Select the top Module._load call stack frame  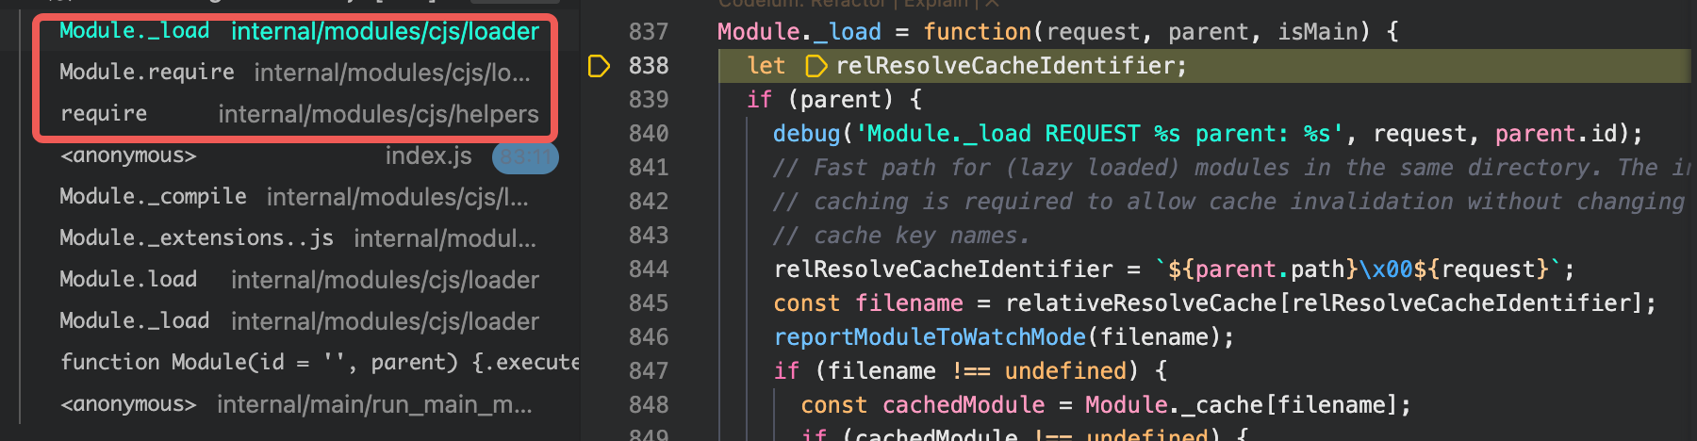point(300,31)
